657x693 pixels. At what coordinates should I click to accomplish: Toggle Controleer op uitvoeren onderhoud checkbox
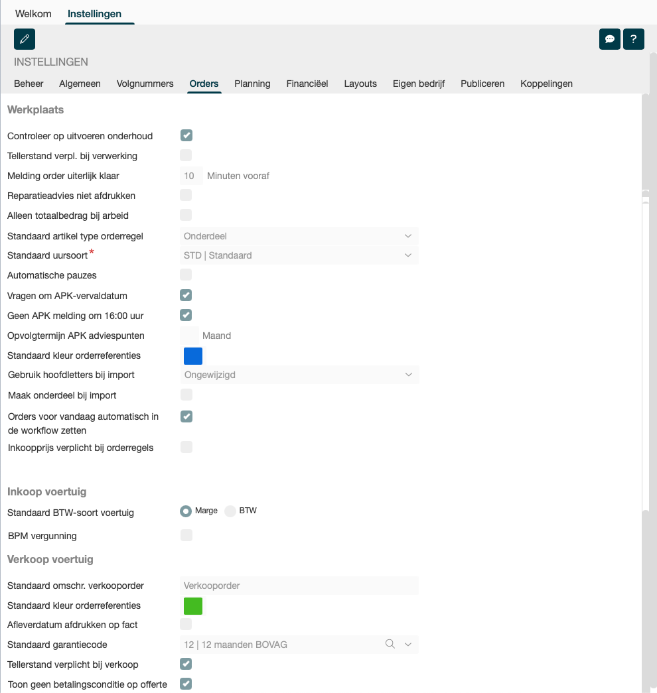[186, 136]
